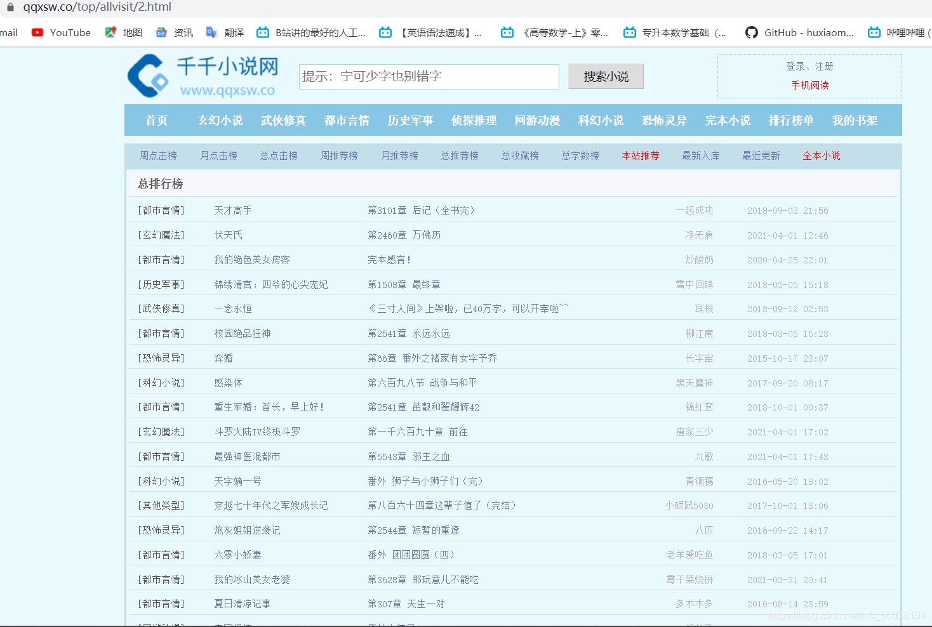Switch to the 最新入库 list
The width and height of the screenshot is (932, 627).
click(701, 155)
